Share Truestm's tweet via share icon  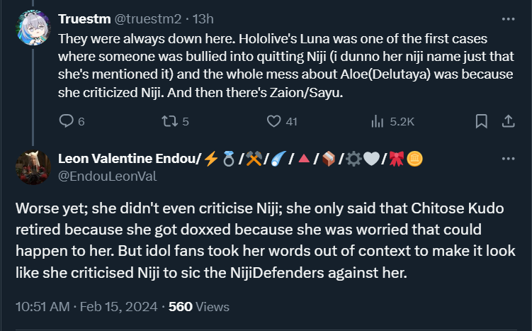pos(507,121)
